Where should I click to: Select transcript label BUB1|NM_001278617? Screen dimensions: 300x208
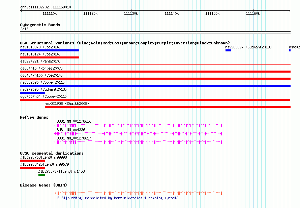tap(74, 138)
